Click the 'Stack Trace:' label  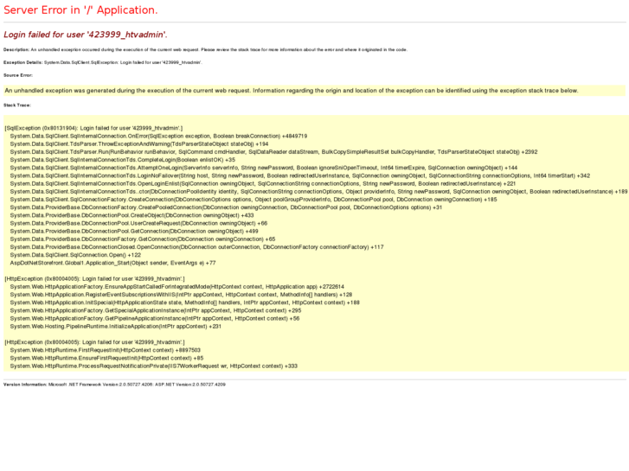coord(17,105)
